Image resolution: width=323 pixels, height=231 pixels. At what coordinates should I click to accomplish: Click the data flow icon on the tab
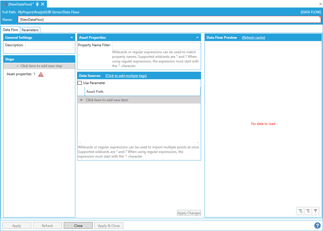coord(5,4)
